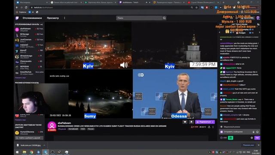
Task: Open makataO channel in sidebar
Action: (x=29, y=46)
